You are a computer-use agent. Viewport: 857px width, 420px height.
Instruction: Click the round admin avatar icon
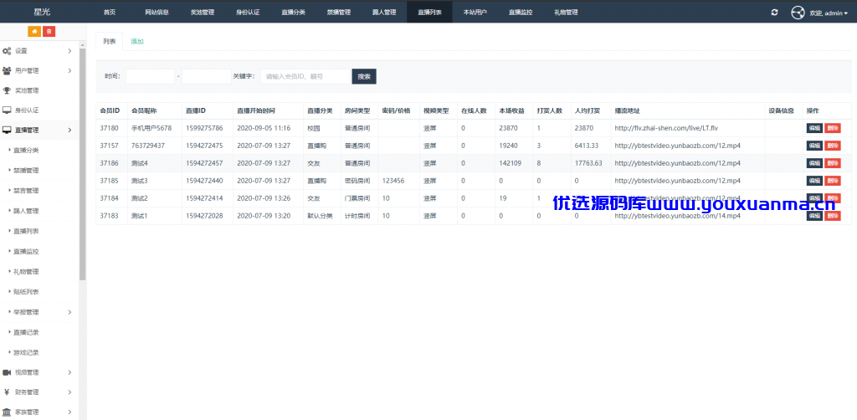coord(798,12)
